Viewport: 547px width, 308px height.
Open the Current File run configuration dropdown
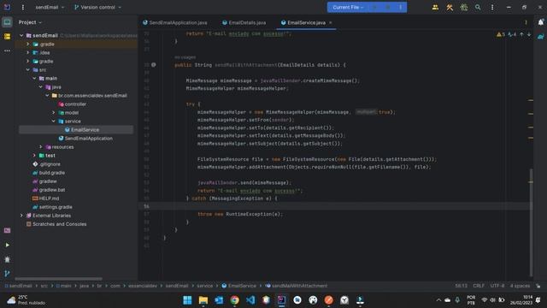click(x=348, y=7)
